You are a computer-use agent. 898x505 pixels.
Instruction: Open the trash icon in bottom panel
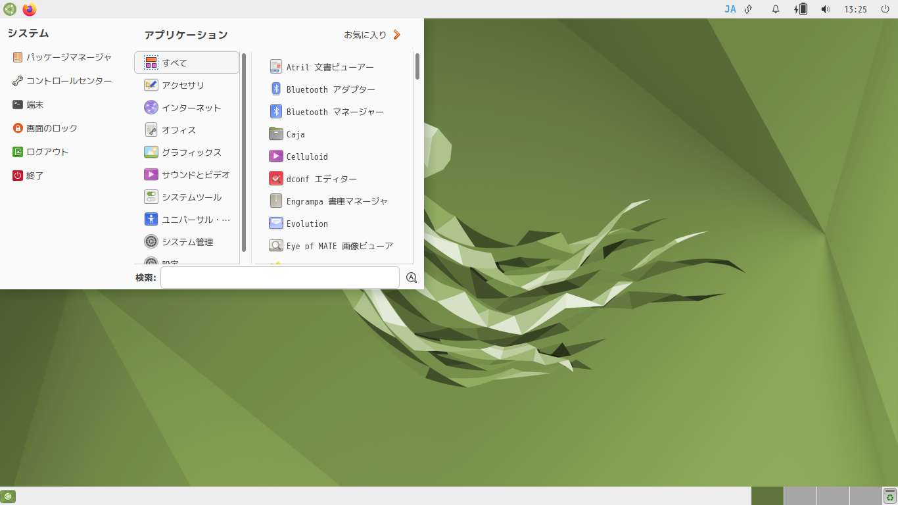tap(890, 496)
